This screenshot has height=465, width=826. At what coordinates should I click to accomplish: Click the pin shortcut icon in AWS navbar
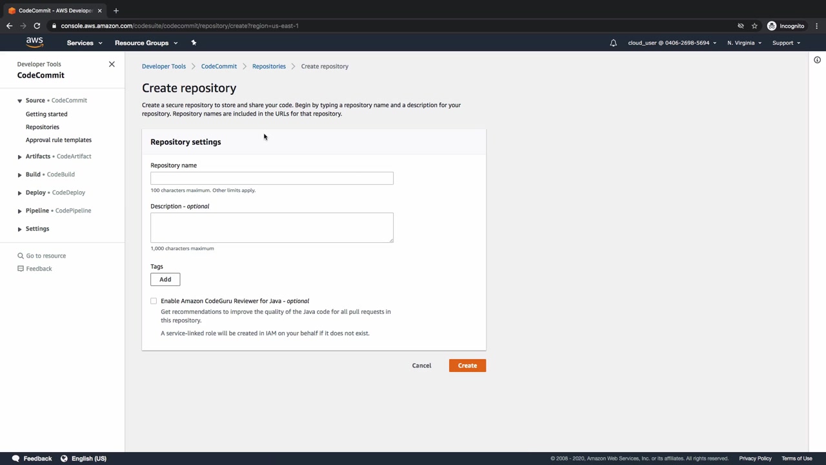(194, 43)
